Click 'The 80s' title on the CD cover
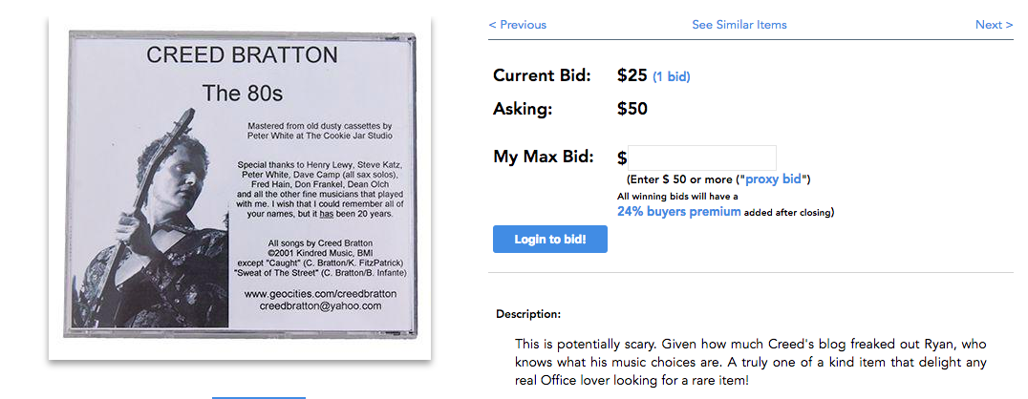 point(242,94)
